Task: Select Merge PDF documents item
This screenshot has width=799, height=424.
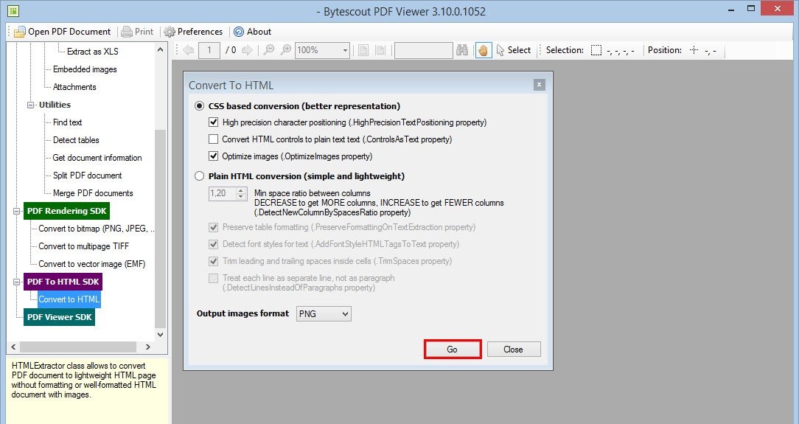Action: (x=93, y=193)
